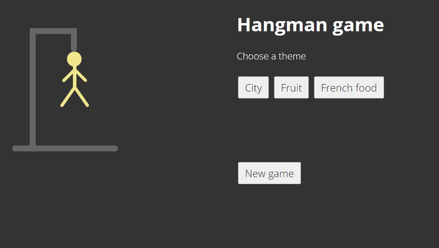Click the stick figure's arm on the left
The width and height of the screenshot is (439, 248).
coord(68,76)
